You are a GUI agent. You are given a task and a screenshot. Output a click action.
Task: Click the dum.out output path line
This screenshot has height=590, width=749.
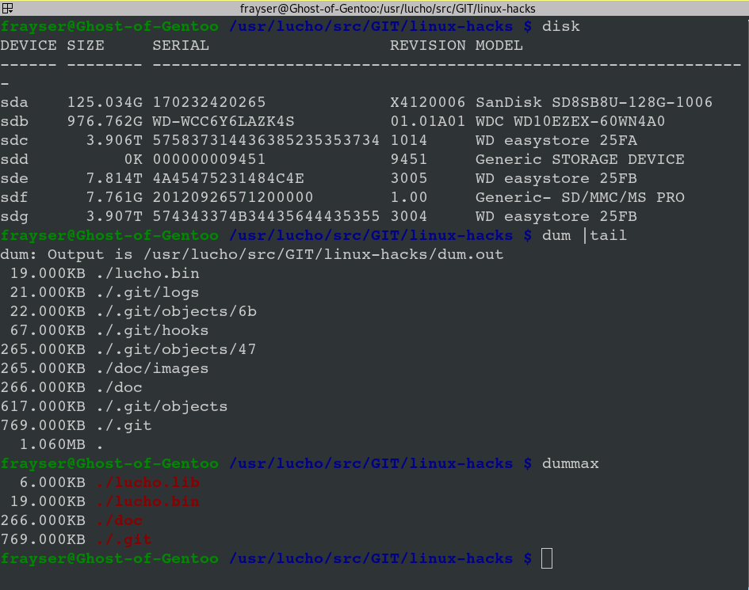click(x=252, y=254)
